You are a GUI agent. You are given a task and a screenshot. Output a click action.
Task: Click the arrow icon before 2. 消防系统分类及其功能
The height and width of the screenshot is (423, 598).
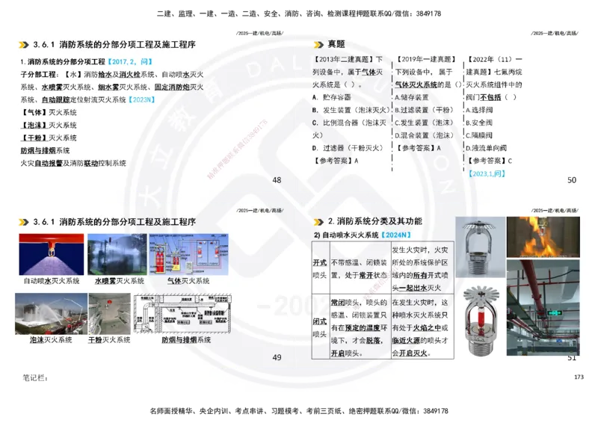318,222
